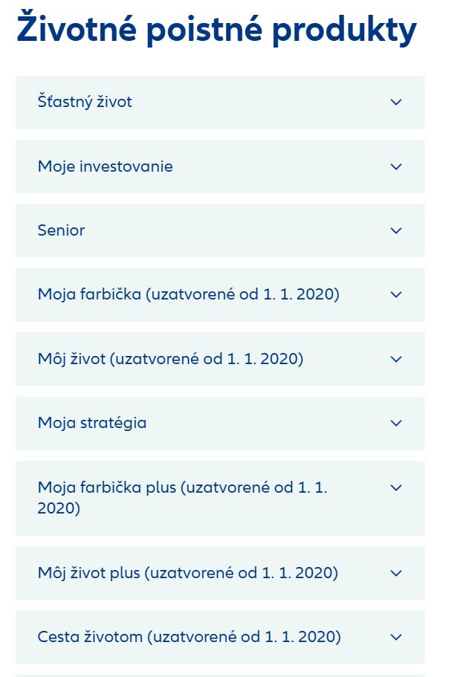
Task: Expand the Šťastný život section title
Action: (x=85, y=102)
